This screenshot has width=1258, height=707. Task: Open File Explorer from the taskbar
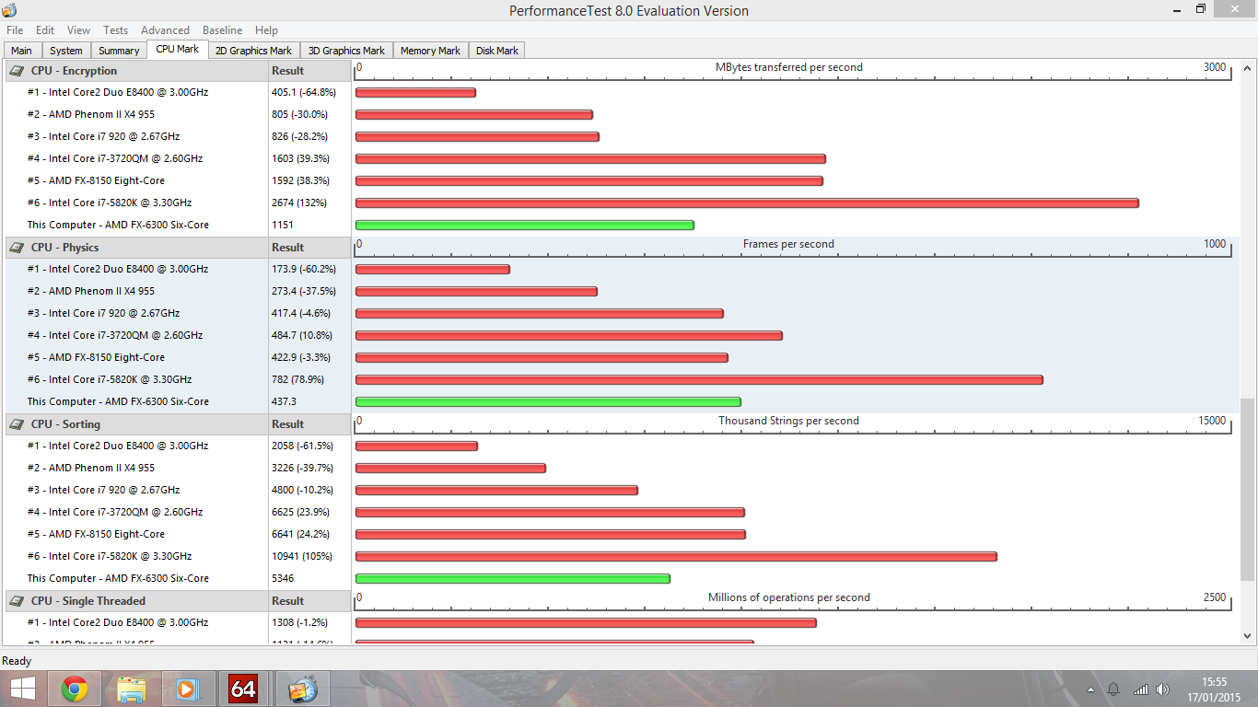[131, 689]
